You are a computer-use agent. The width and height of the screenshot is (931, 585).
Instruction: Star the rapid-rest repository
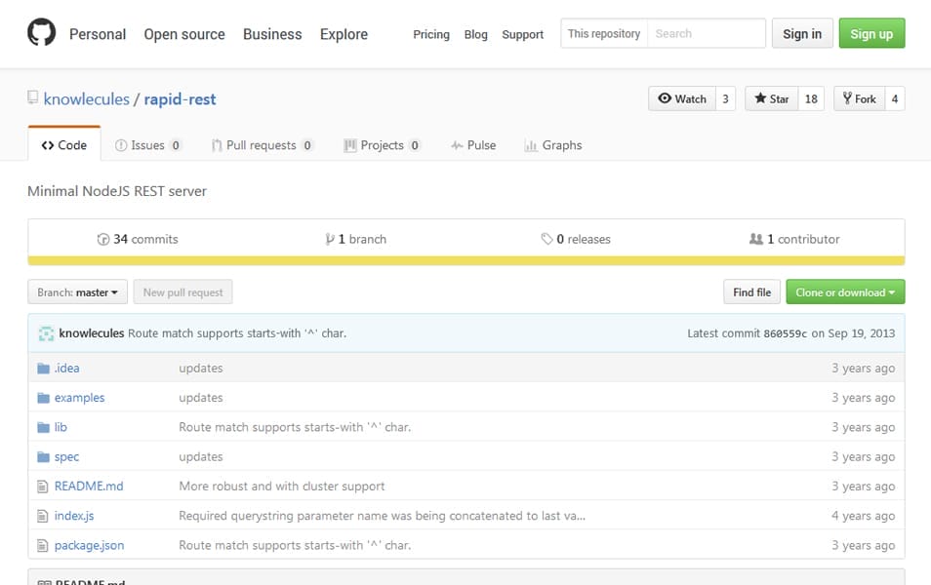(771, 98)
